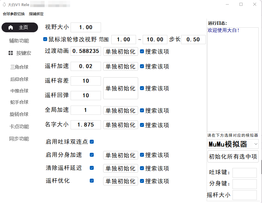Screen dimensions: 262x203
Task: Select the 同步功能 sidebar item
Action: click(19, 139)
